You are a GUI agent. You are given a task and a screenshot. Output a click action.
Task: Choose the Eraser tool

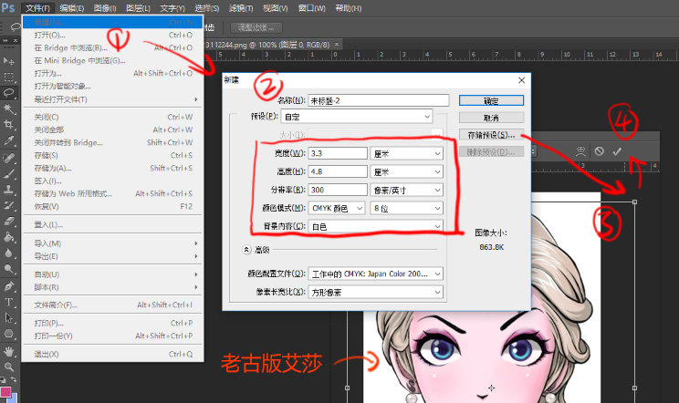click(9, 222)
